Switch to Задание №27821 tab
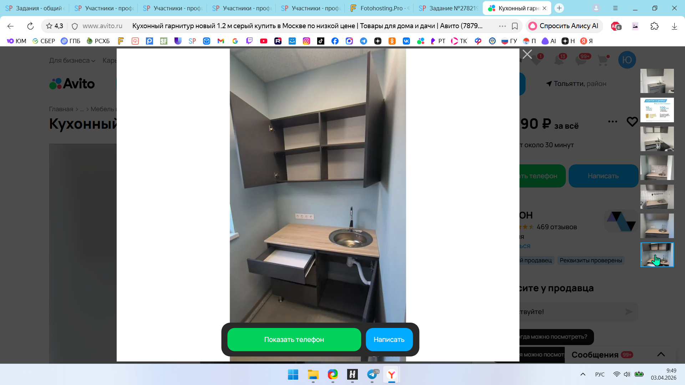This screenshot has width=685, height=385. [448, 8]
